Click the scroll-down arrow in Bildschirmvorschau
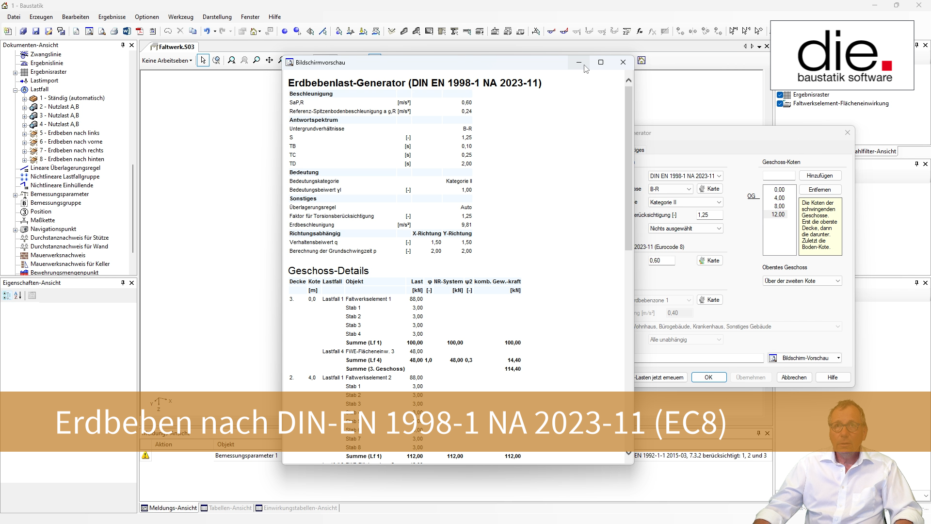The height and width of the screenshot is (524, 931). [628, 453]
